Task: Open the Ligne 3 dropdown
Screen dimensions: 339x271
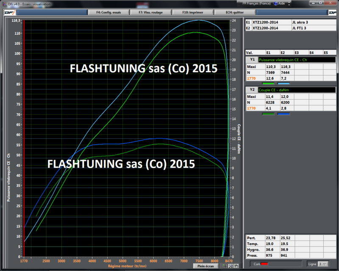Action: tap(323, 264)
